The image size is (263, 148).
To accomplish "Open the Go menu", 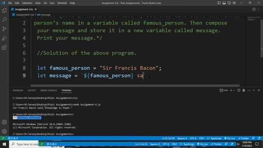I will tap(45, 3).
